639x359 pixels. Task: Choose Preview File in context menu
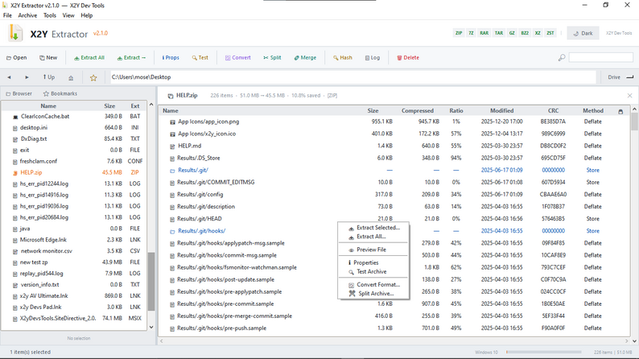pyautogui.click(x=373, y=250)
